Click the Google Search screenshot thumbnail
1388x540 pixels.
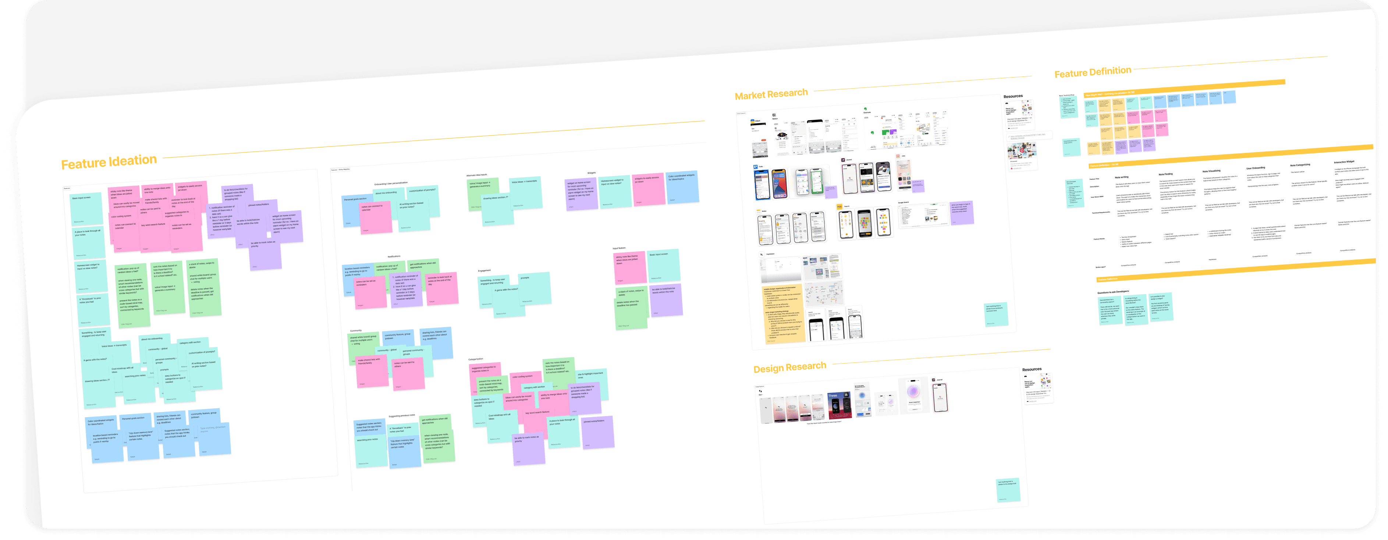(x=923, y=215)
